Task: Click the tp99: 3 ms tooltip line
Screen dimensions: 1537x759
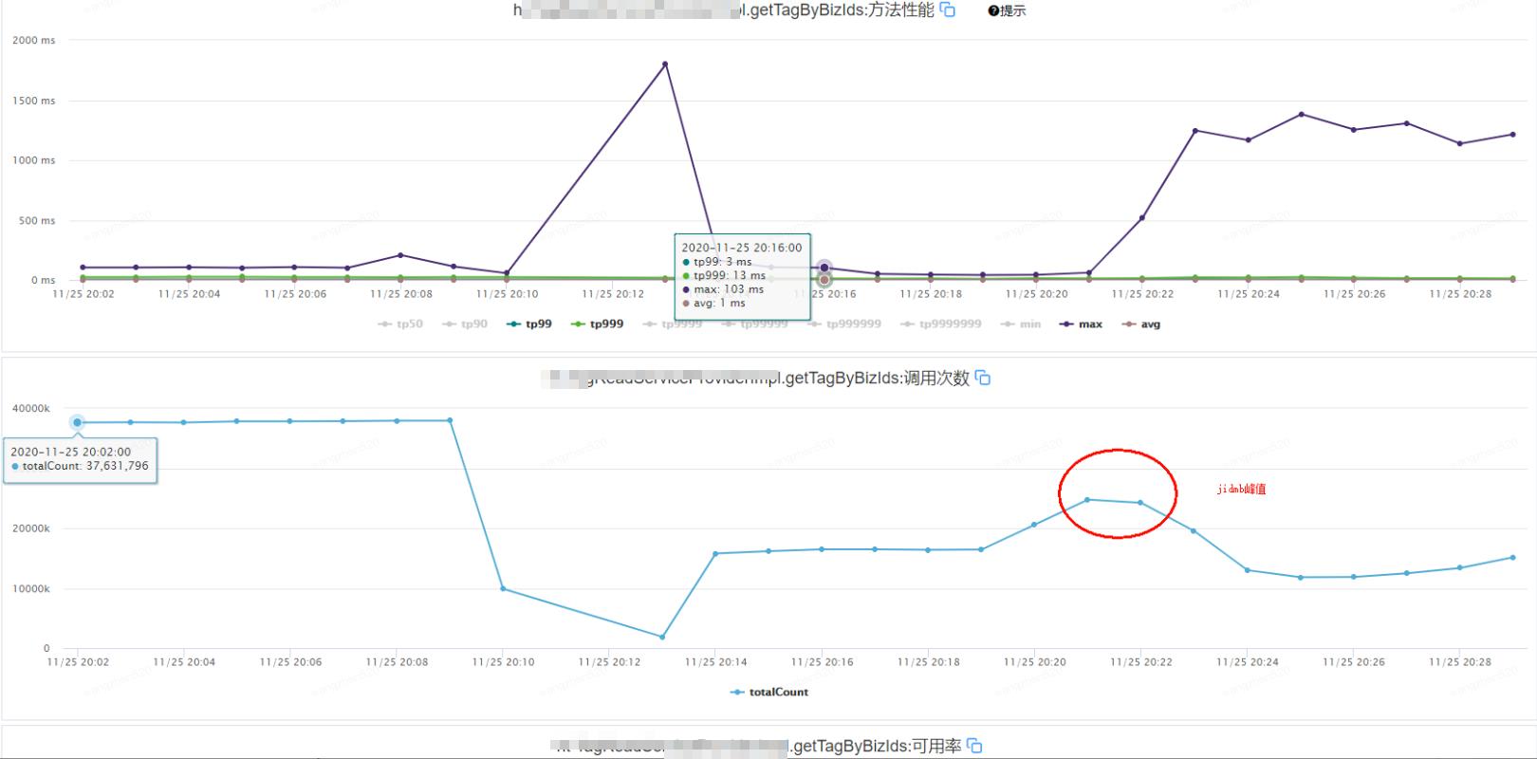Action: click(x=717, y=262)
